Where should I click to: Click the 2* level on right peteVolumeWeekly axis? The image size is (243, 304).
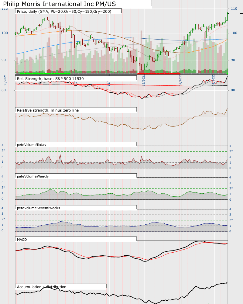(231, 188)
